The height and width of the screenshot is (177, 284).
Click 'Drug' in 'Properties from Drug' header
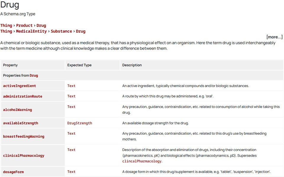[x=34, y=75]
